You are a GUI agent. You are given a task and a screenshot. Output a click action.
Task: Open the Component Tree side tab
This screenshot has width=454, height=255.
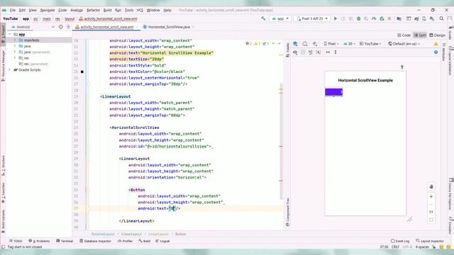pos(287,212)
